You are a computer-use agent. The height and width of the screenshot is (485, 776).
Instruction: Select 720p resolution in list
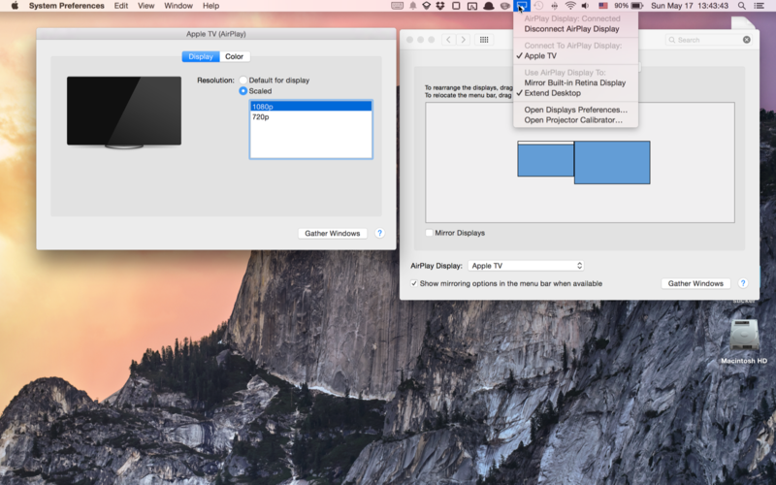click(x=310, y=116)
